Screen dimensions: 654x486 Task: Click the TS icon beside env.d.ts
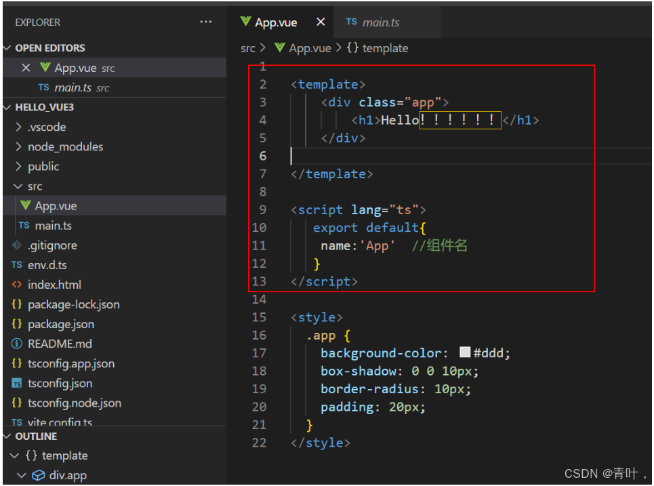(17, 265)
